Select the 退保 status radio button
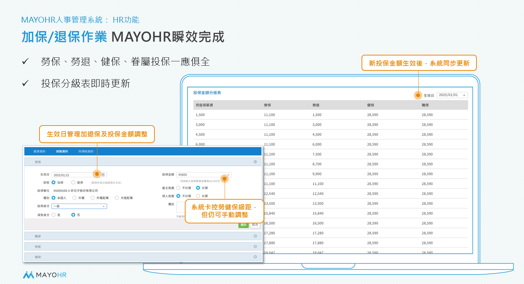Screen dimensions: 524x284 (73, 182)
